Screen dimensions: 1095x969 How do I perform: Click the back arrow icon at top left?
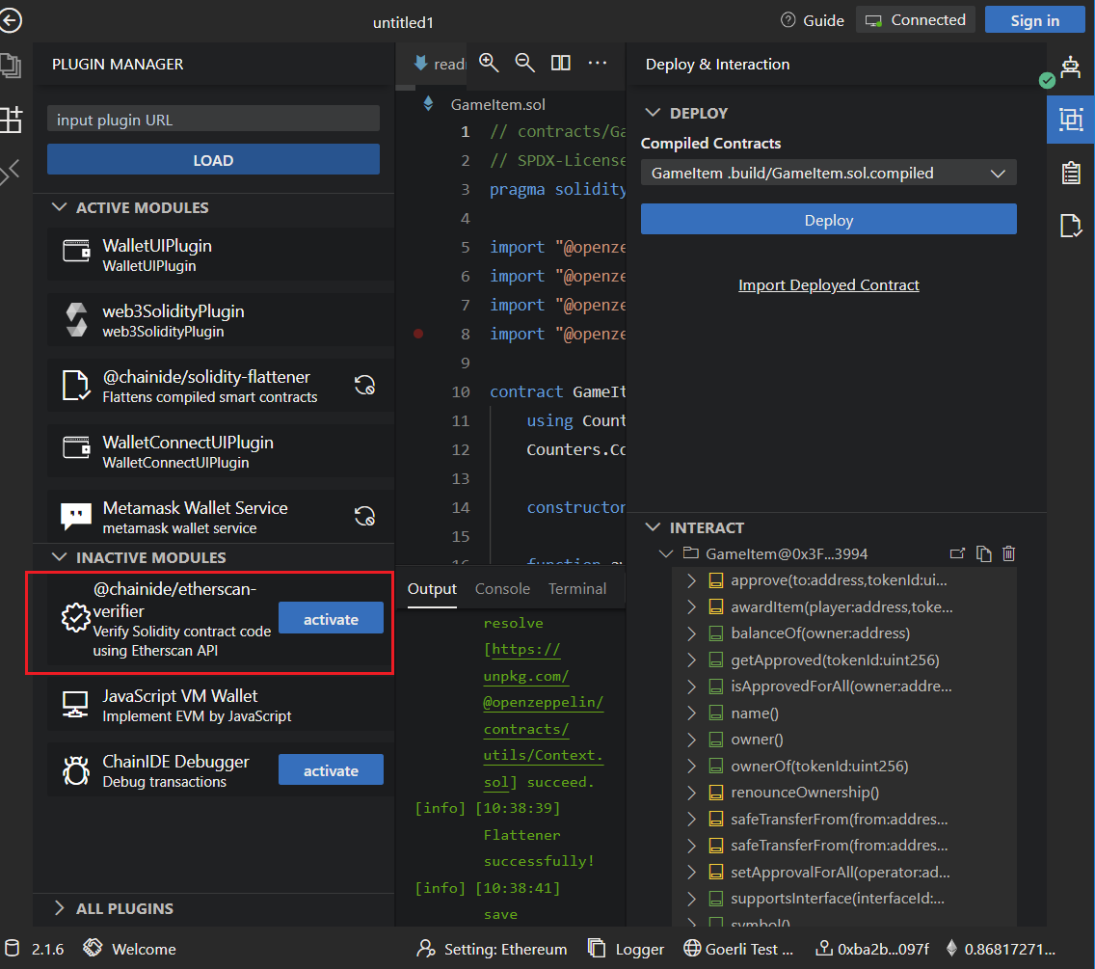pyautogui.click(x=11, y=20)
